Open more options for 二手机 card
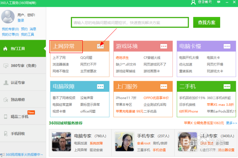 [x=227, y=86]
